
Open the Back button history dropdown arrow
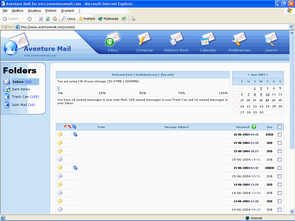tap(23, 19)
